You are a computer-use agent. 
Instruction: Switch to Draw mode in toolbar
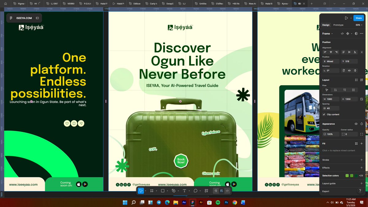(x=216, y=191)
